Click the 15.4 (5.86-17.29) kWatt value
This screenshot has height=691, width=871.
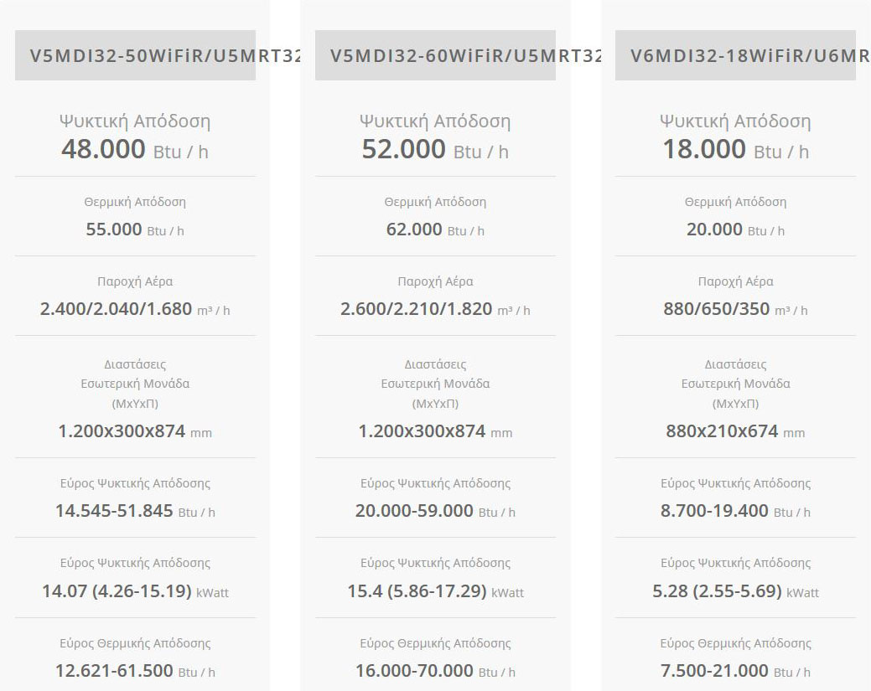(435, 591)
